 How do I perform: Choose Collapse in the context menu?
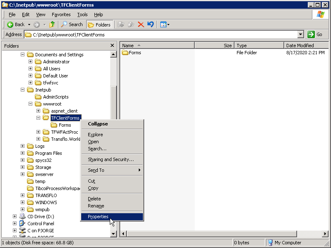click(x=112, y=124)
